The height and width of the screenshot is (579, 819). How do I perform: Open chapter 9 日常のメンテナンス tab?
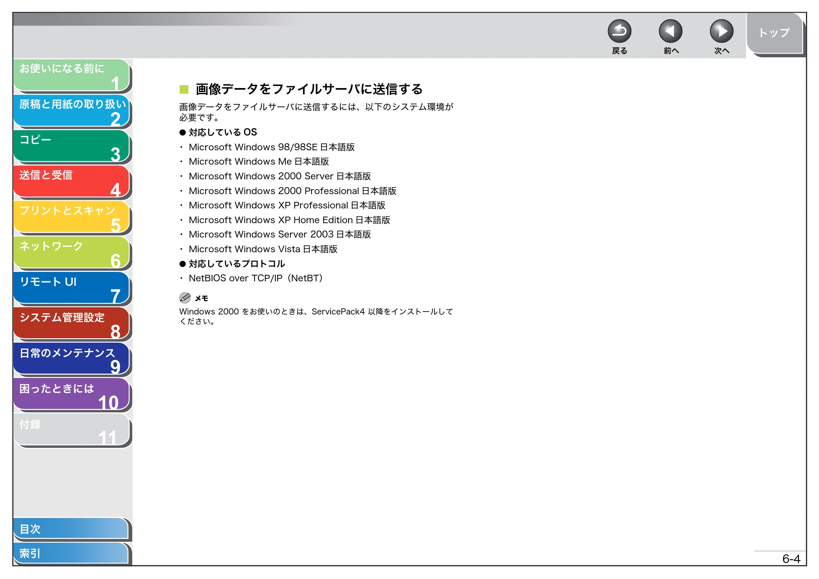pos(72,359)
